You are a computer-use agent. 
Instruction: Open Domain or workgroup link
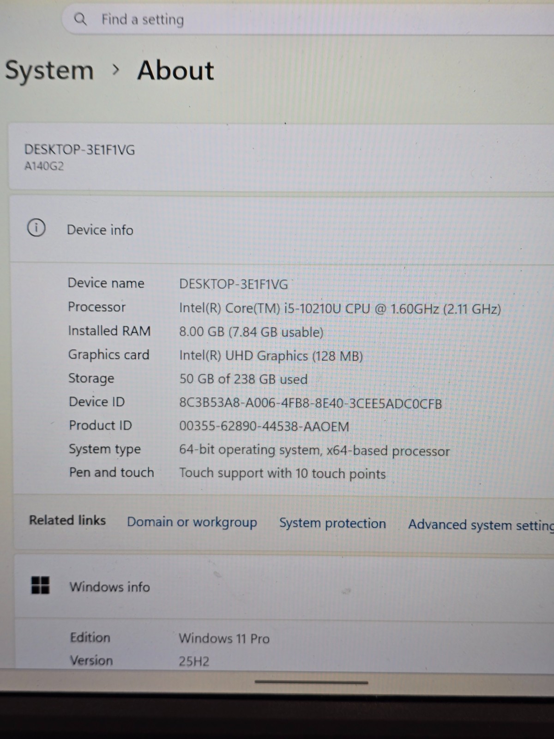pos(192,522)
